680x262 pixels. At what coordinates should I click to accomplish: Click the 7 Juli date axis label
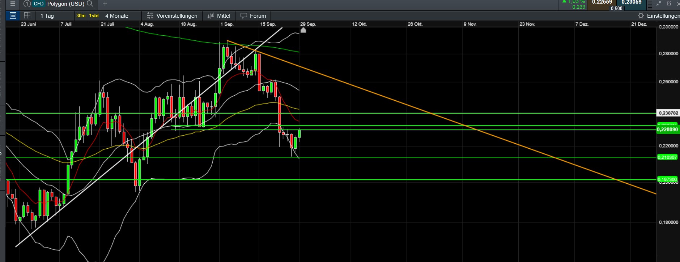[x=66, y=24]
